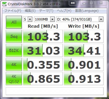Click the 4K QD32 read result 0.865
109x99 pixels.
43,79
